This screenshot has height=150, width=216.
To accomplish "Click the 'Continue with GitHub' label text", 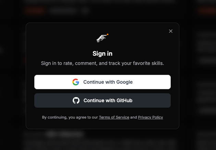I will 108,100.
